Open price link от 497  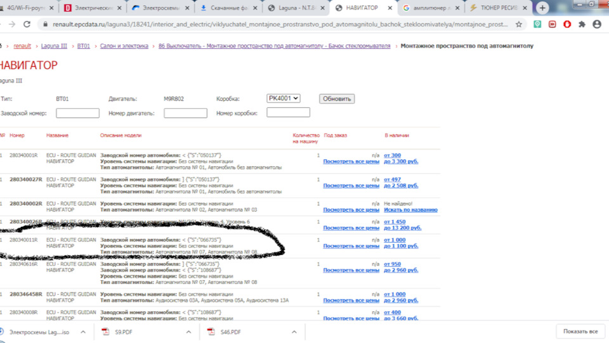pos(392,179)
